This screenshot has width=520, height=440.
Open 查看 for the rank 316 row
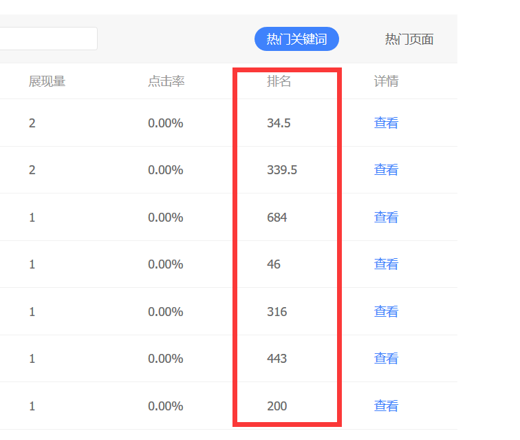tap(386, 311)
